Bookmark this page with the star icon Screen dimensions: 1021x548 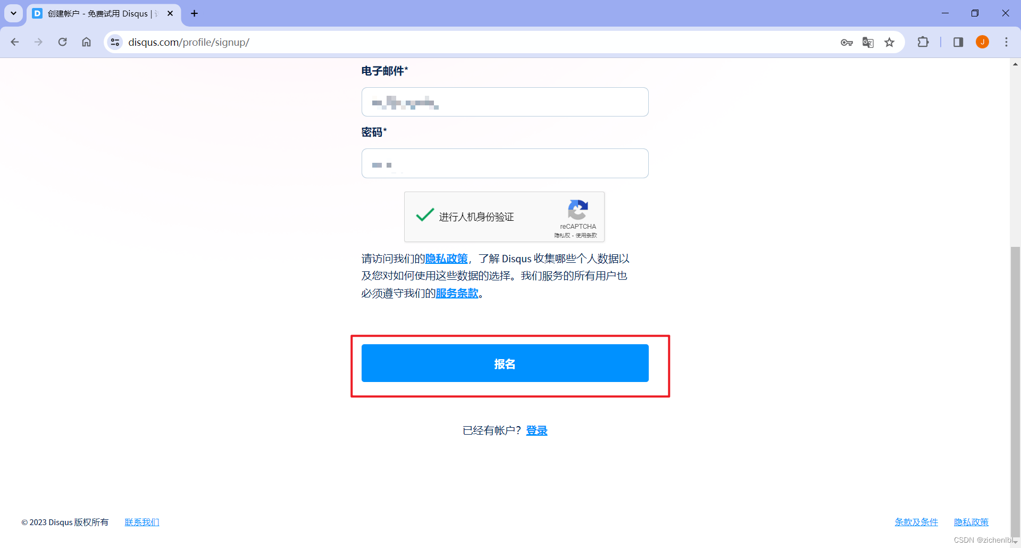click(889, 43)
